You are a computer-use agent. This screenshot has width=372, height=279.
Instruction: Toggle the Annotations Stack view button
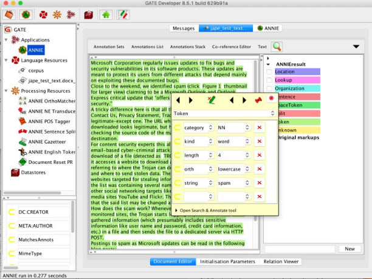[x=188, y=47]
